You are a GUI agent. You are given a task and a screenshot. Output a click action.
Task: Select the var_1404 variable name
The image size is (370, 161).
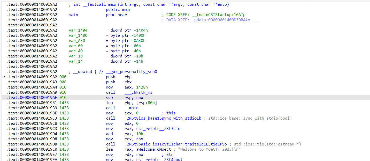78,30
